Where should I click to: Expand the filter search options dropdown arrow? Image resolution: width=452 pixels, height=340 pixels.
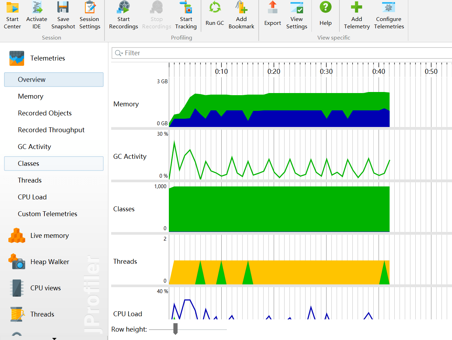tap(119, 53)
